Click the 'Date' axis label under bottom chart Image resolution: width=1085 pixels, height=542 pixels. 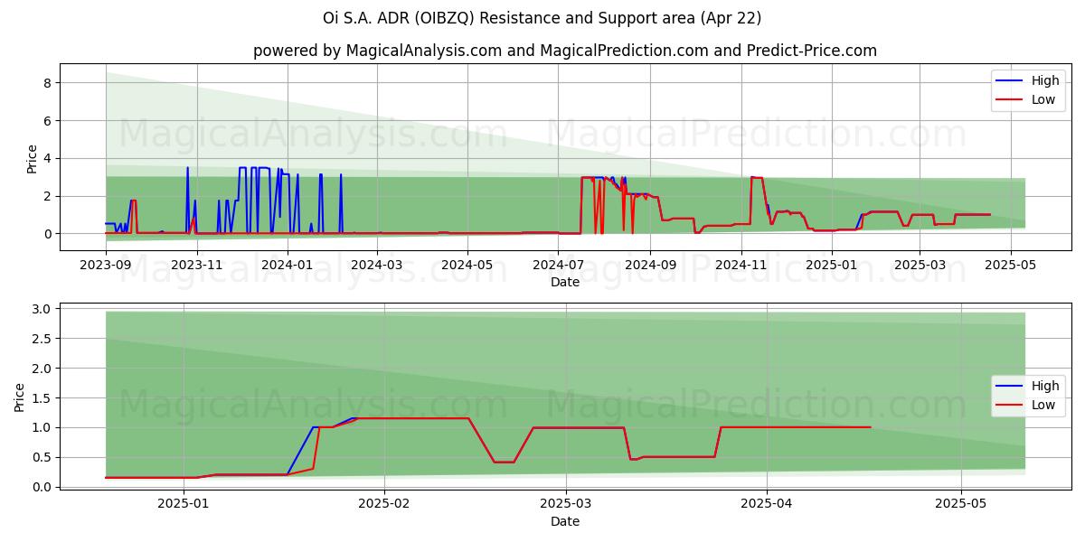[x=565, y=521]
